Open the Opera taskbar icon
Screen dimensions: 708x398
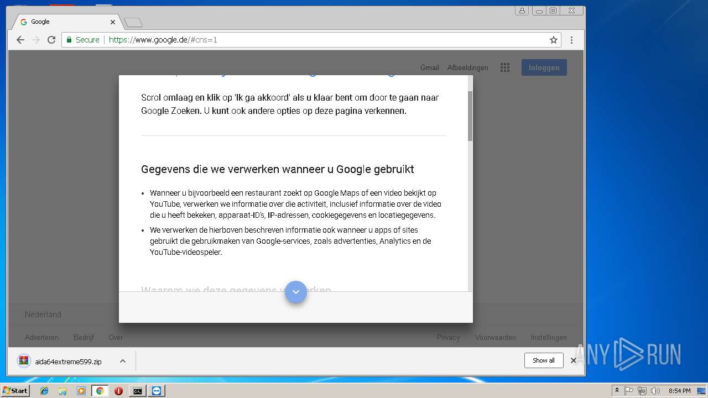pos(118,391)
